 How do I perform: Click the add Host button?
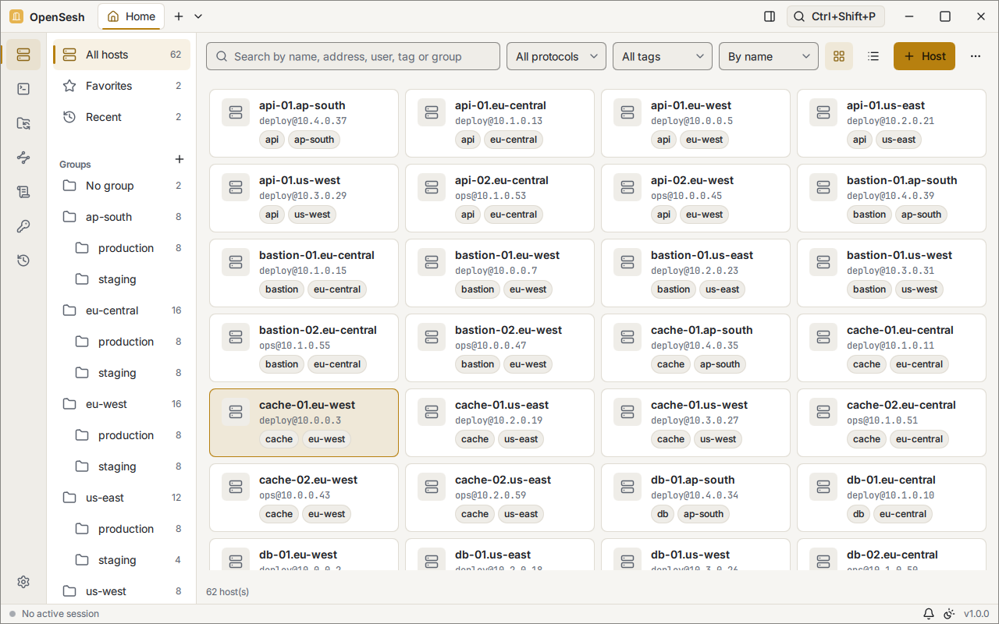[924, 56]
